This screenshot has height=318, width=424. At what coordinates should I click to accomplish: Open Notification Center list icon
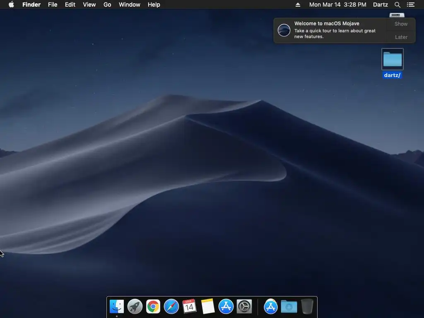[x=410, y=5]
